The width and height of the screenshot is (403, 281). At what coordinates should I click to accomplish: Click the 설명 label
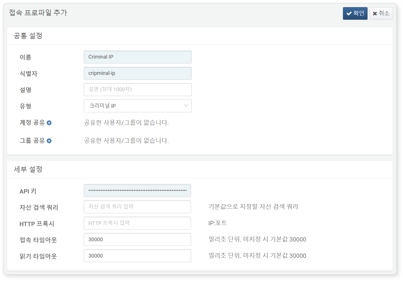(25, 90)
